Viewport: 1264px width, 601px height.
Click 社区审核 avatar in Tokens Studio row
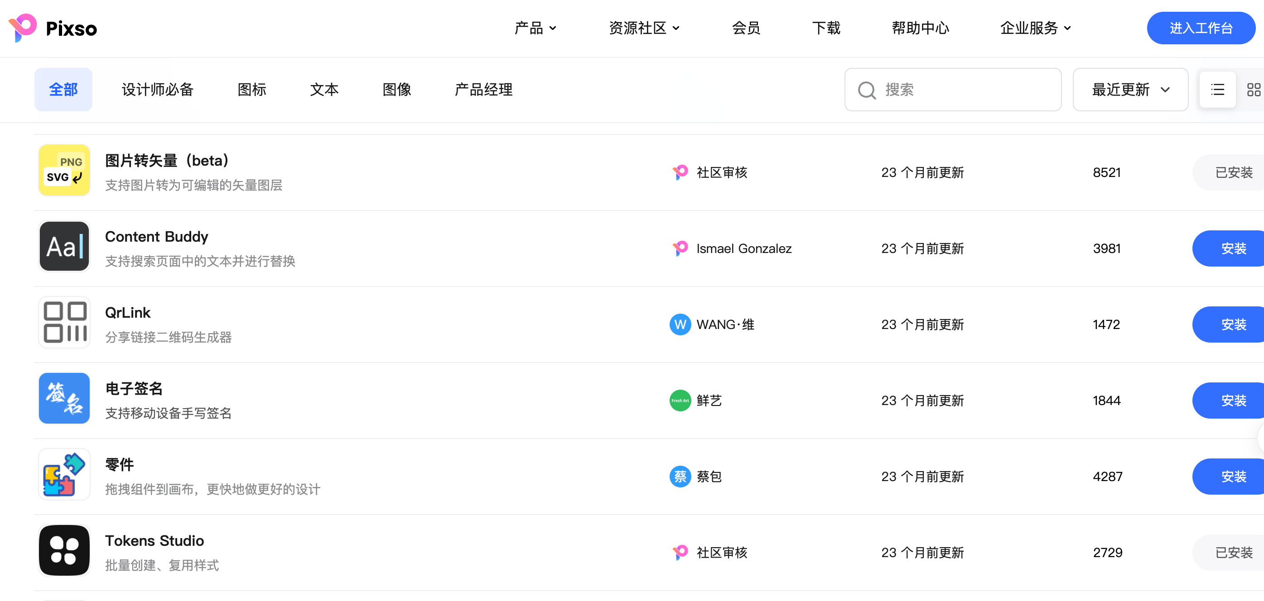(x=680, y=553)
